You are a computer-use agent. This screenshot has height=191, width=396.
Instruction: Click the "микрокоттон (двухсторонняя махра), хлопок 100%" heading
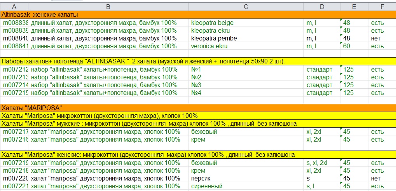[x=198, y=116]
